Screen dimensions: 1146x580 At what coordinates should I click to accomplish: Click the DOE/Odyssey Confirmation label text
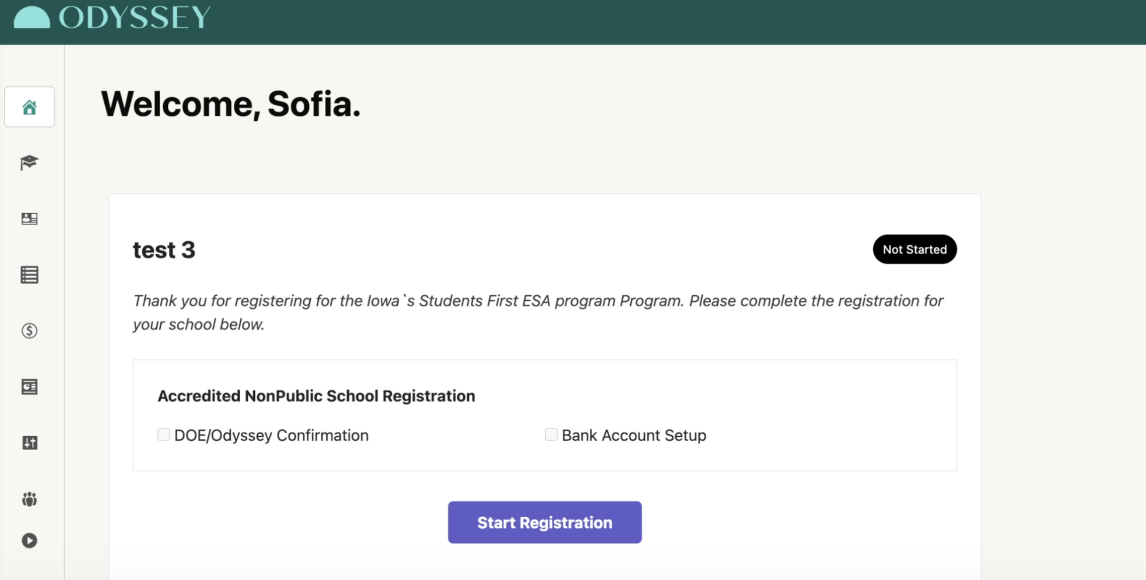tap(271, 436)
